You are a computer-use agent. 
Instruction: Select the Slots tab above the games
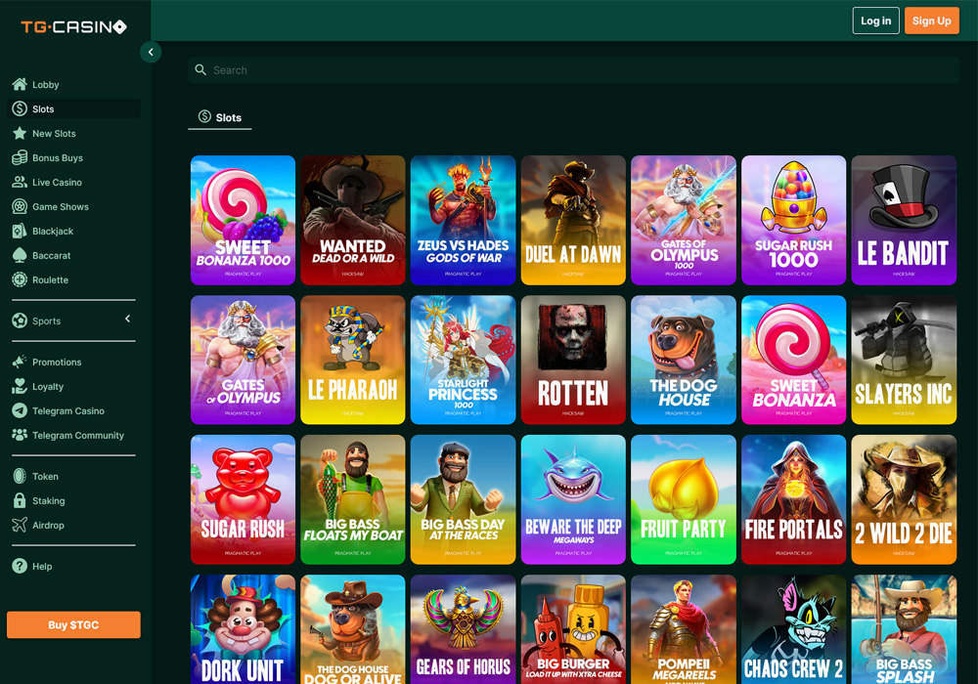(219, 117)
